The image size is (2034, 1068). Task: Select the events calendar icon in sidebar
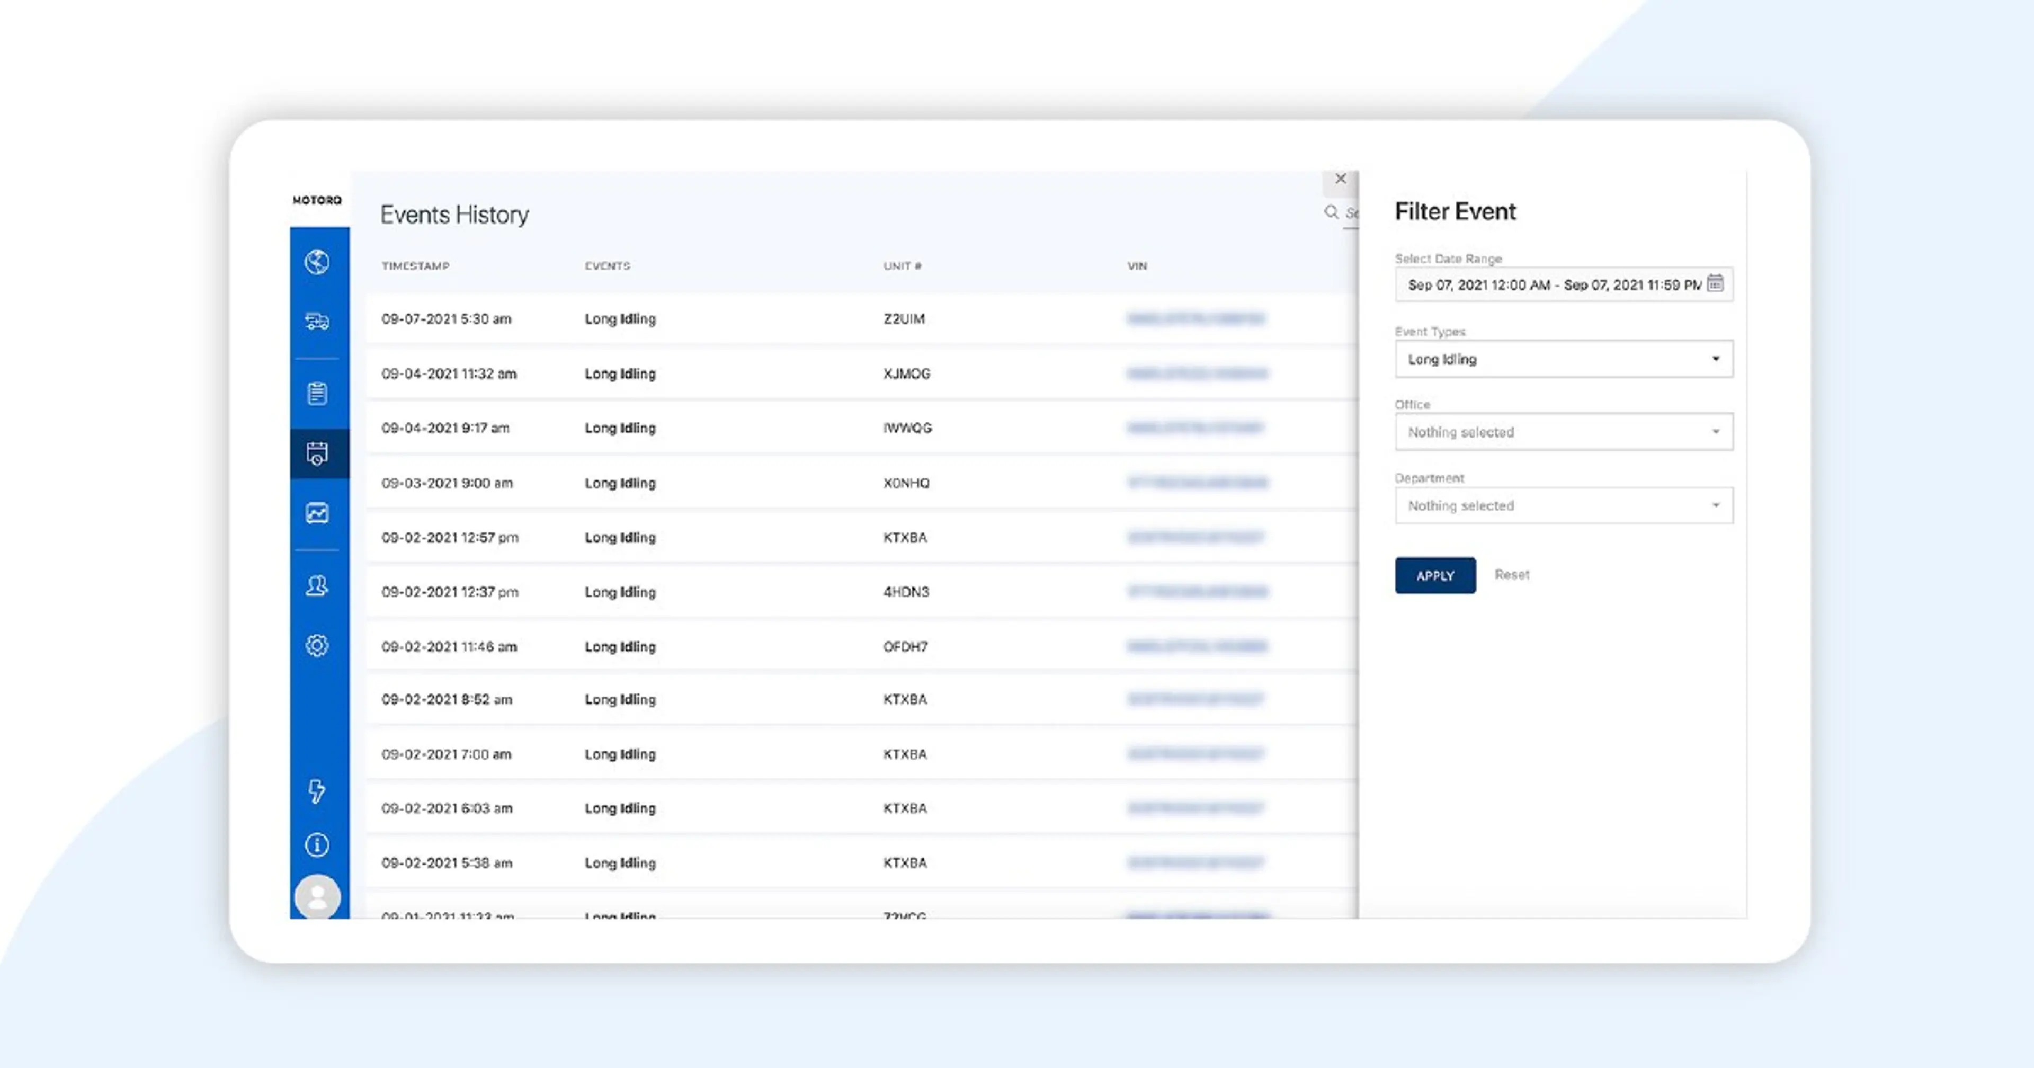point(317,453)
